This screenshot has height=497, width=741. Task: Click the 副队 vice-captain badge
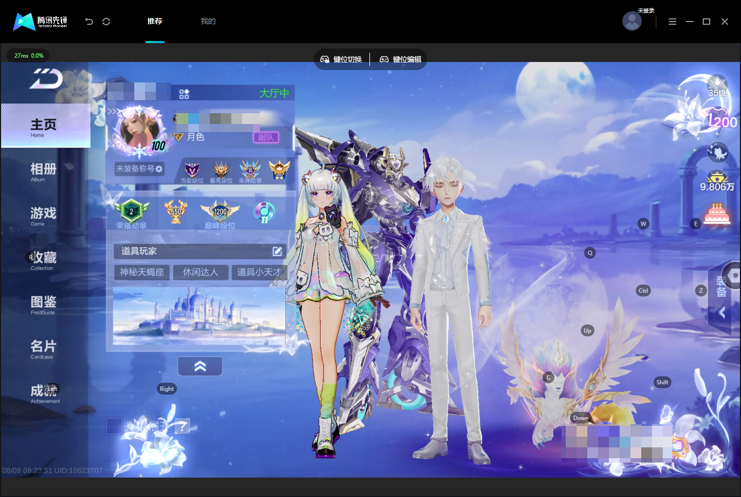[266, 137]
